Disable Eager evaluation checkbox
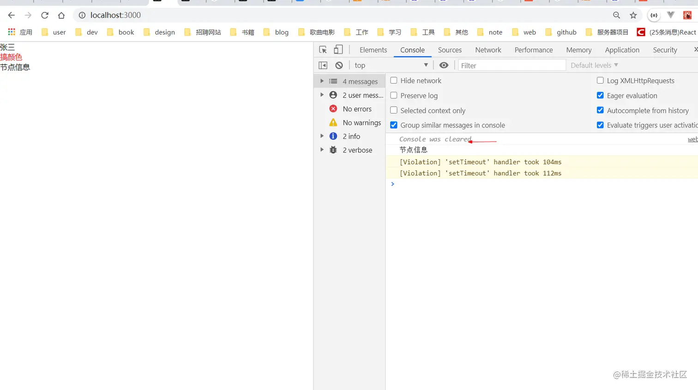 600,96
